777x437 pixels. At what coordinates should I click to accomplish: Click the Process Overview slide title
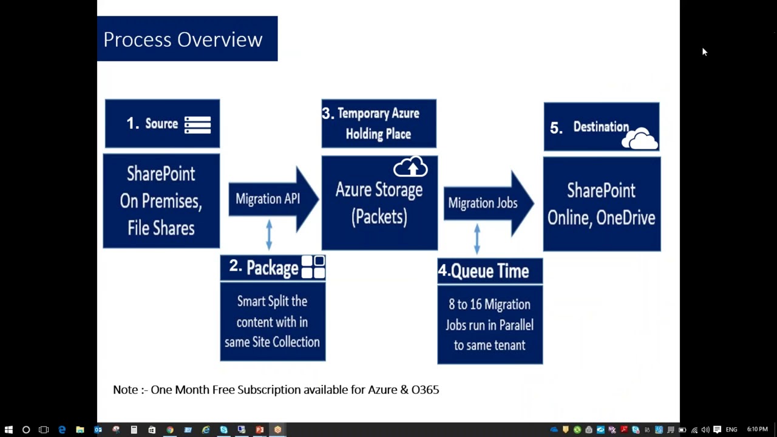pyautogui.click(x=183, y=39)
